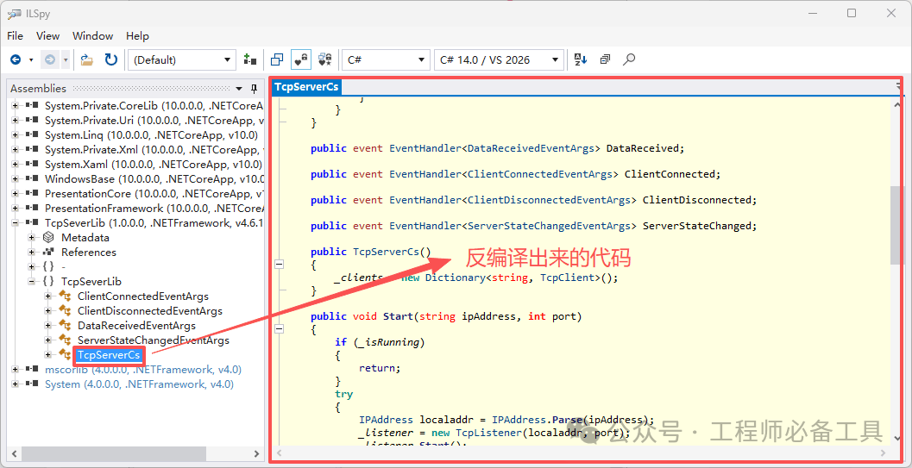The width and height of the screenshot is (912, 468).
Task: Toggle show all types and members
Action: (325, 59)
